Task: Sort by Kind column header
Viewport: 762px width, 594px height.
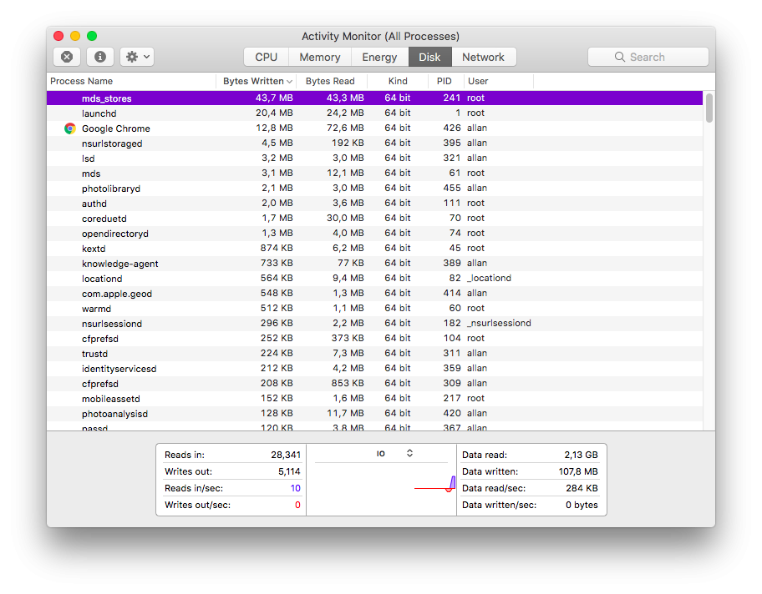Action: click(398, 81)
